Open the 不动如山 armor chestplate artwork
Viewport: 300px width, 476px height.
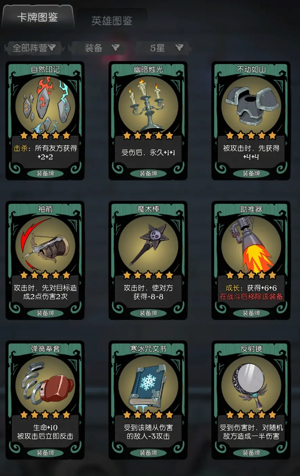251,106
